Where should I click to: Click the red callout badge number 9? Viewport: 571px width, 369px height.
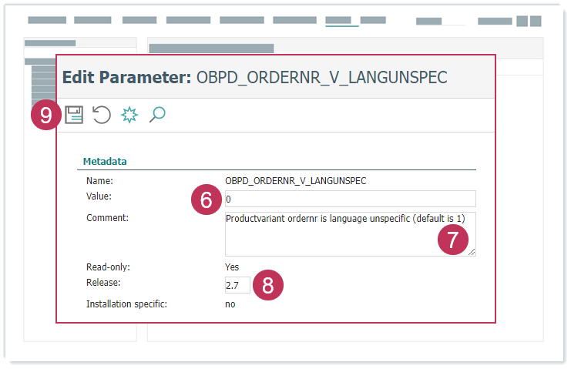coord(46,116)
